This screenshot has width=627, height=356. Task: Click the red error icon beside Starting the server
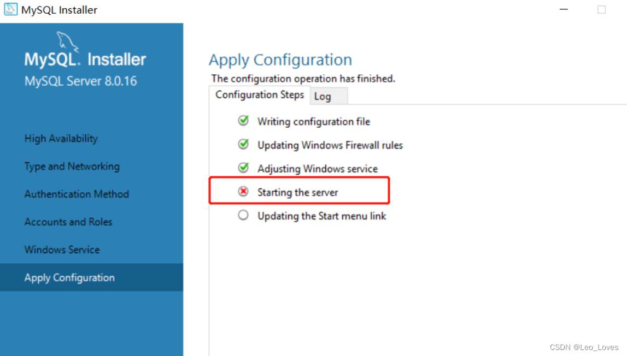[x=243, y=192]
